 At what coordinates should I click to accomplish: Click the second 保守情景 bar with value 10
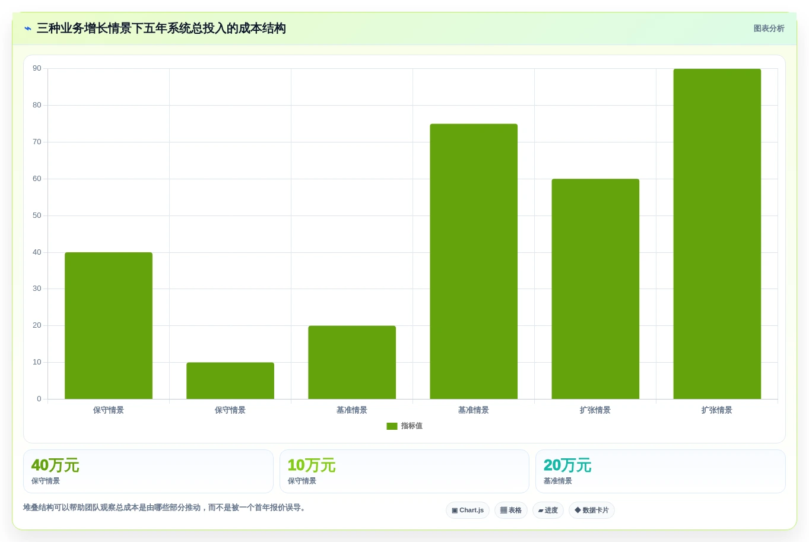(x=230, y=381)
